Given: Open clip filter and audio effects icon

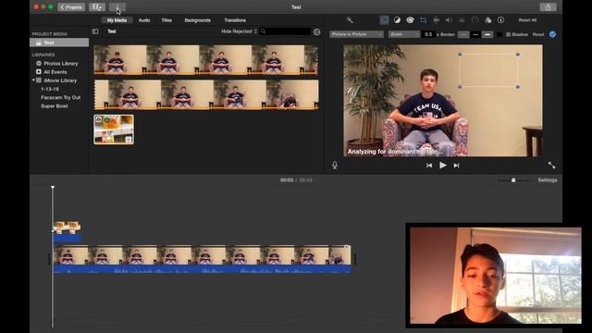Looking at the screenshot, I should coord(487,20).
